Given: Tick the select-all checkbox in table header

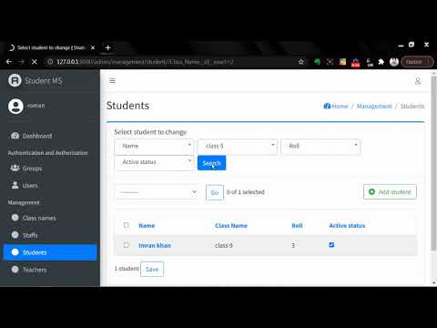Looking at the screenshot, I should [x=127, y=225].
